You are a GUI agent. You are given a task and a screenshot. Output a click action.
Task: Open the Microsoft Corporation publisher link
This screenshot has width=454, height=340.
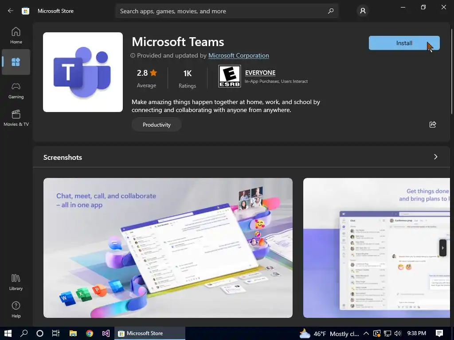click(239, 55)
